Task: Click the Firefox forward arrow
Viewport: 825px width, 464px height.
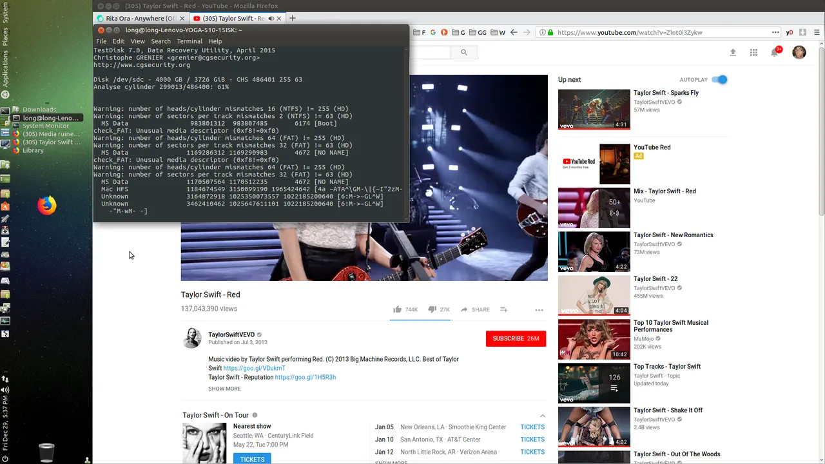Action: (x=527, y=32)
